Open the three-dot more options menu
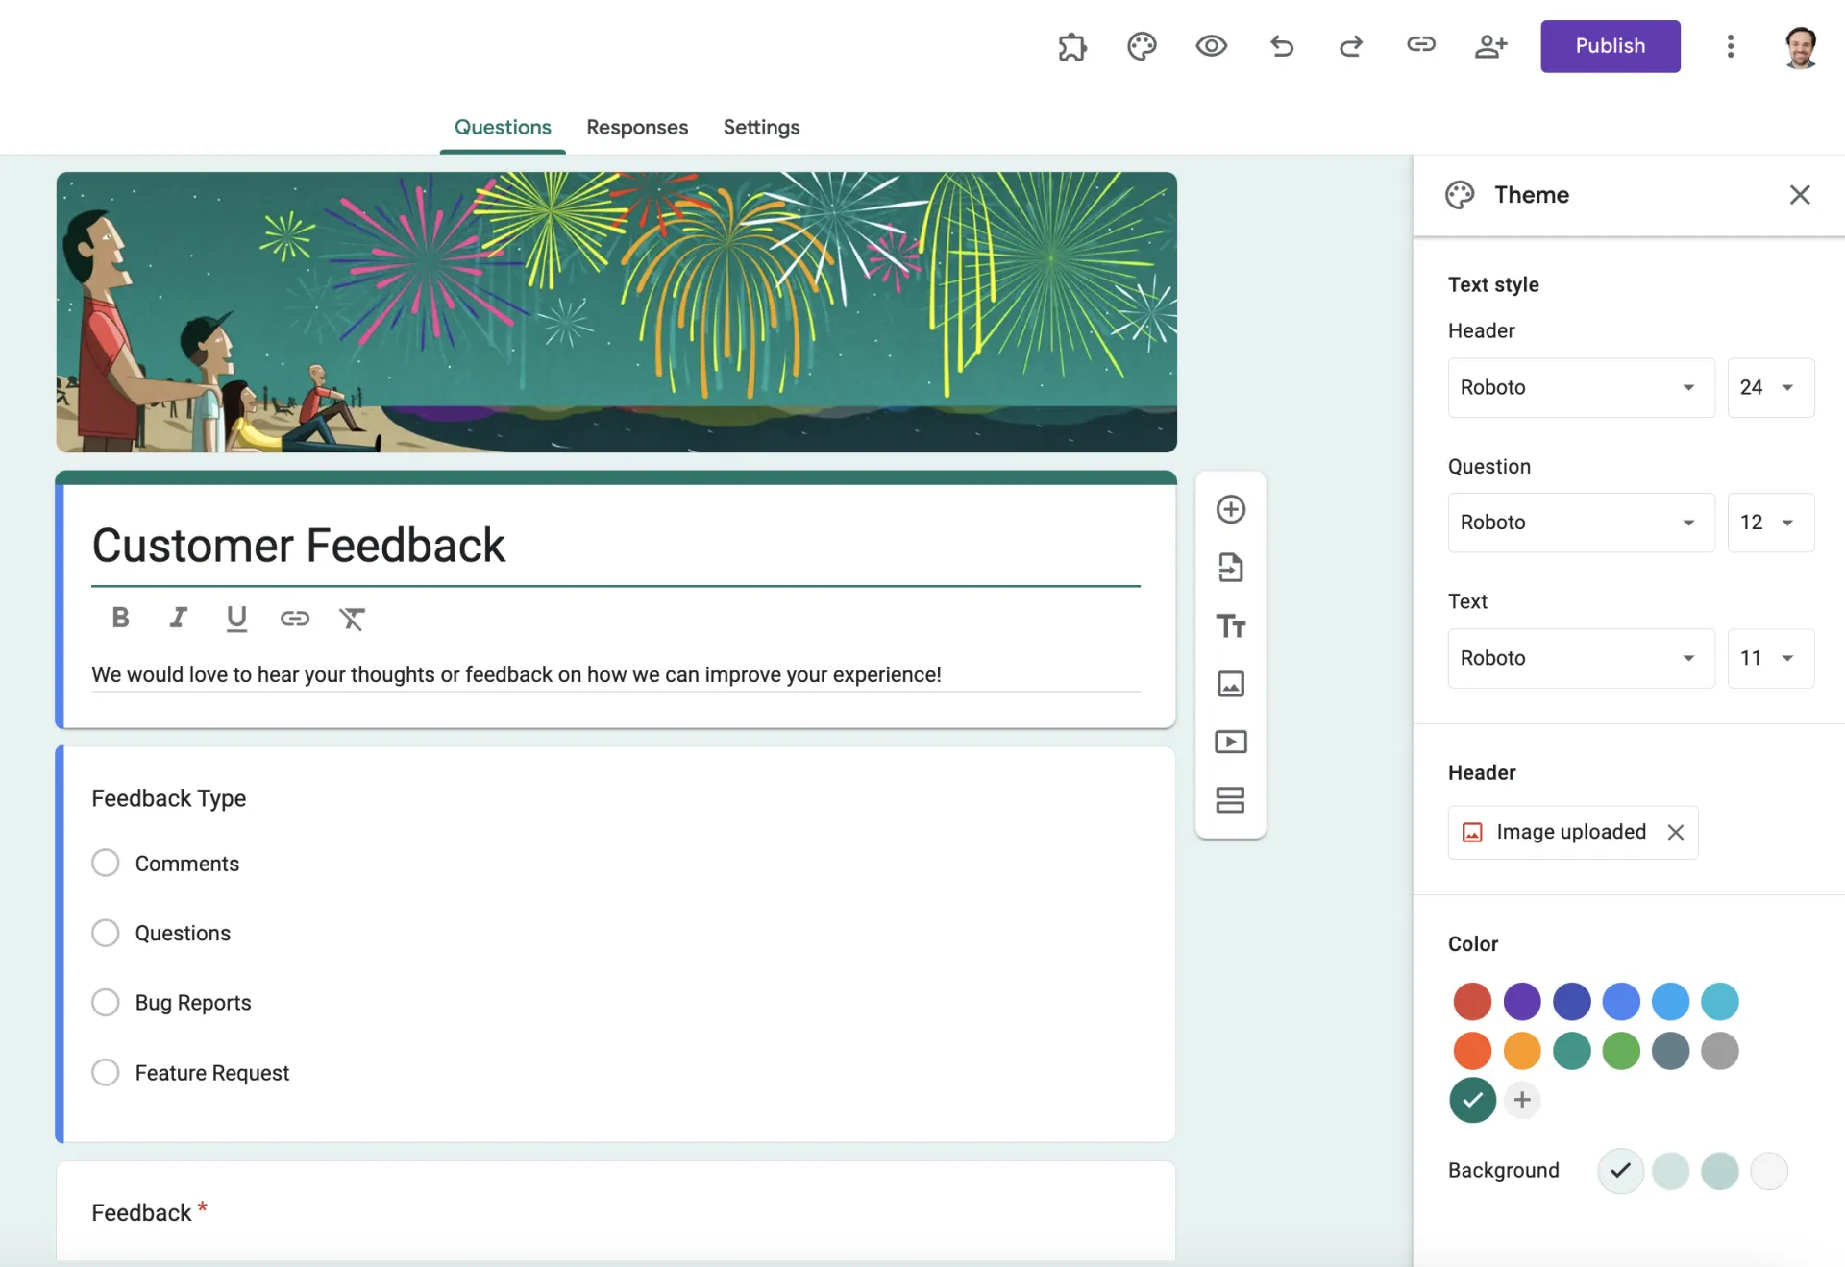The height and width of the screenshot is (1267, 1845). point(1730,46)
